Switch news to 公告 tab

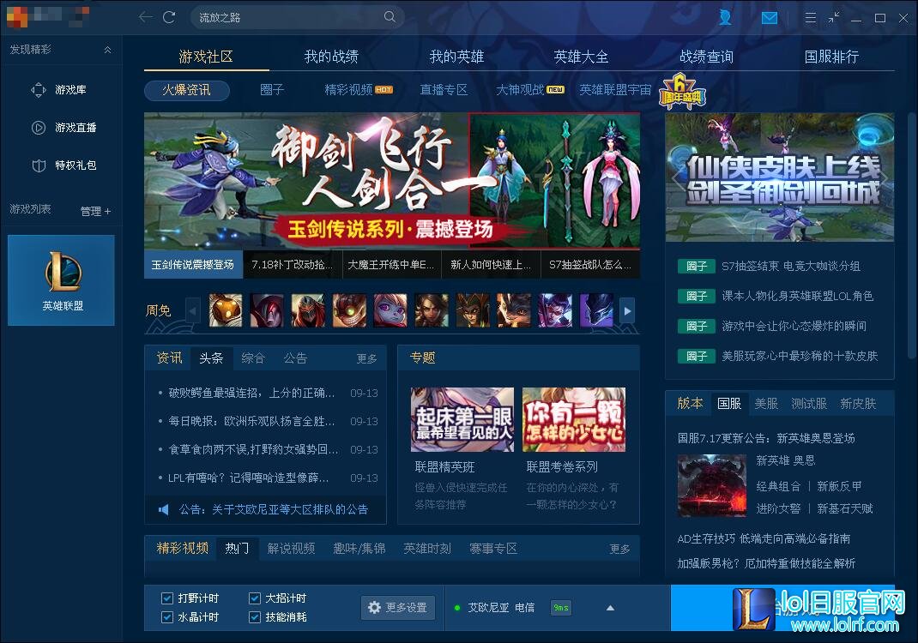point(295,358)
